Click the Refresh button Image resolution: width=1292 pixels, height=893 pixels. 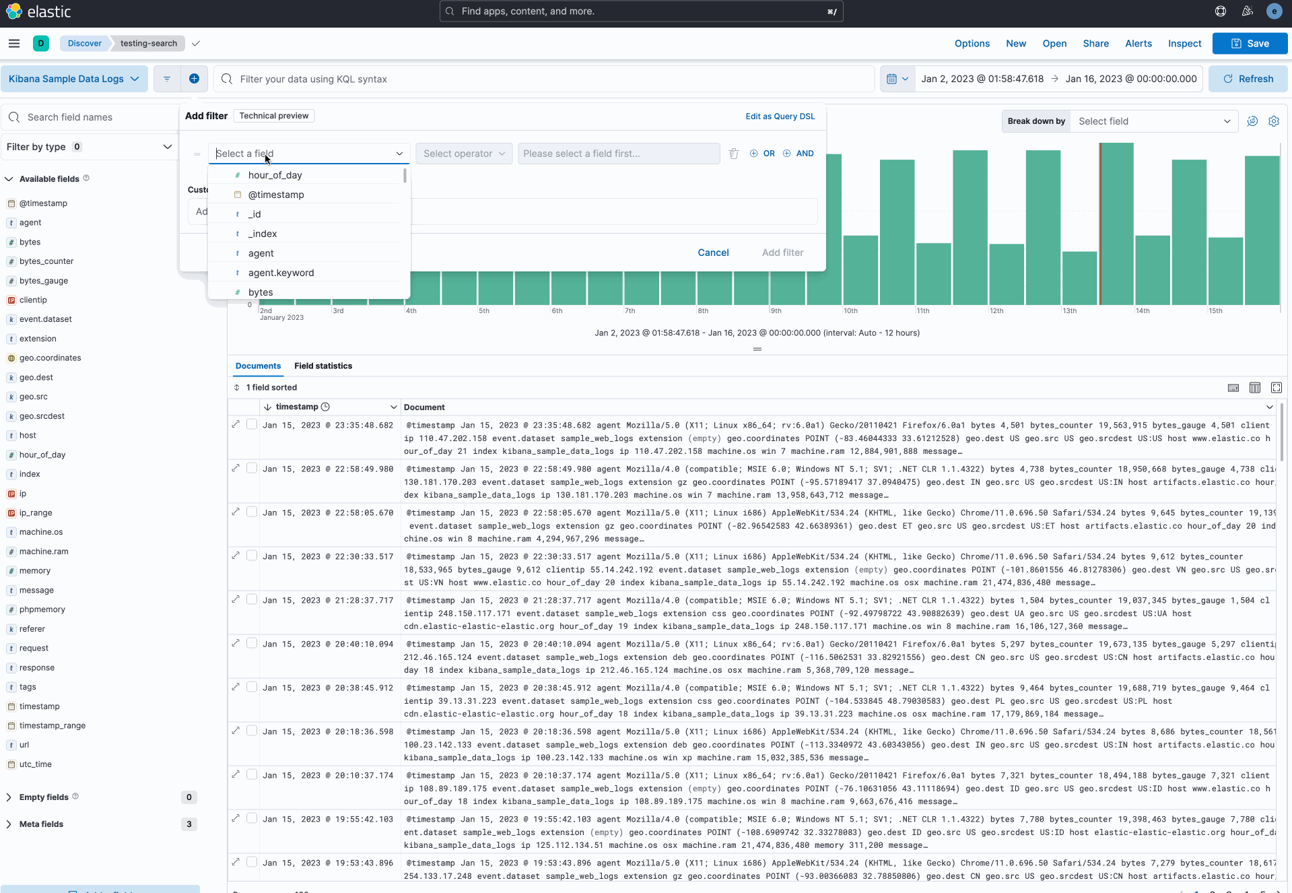1248,79
